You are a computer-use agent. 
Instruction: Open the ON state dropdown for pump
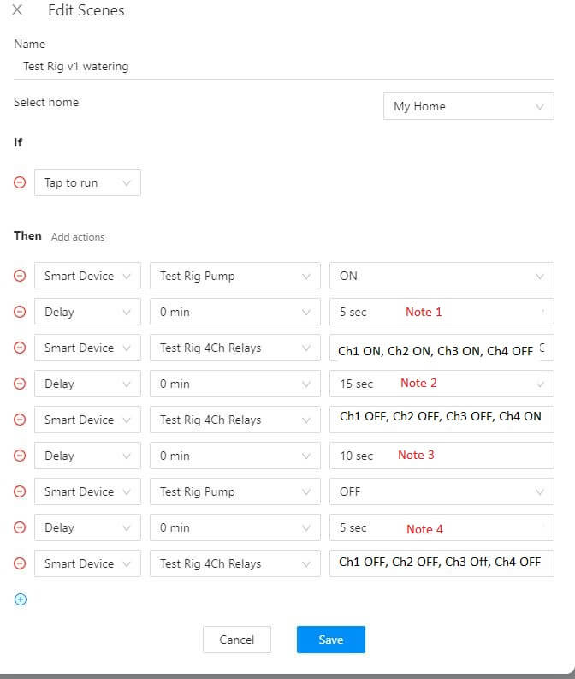(441, 276)
